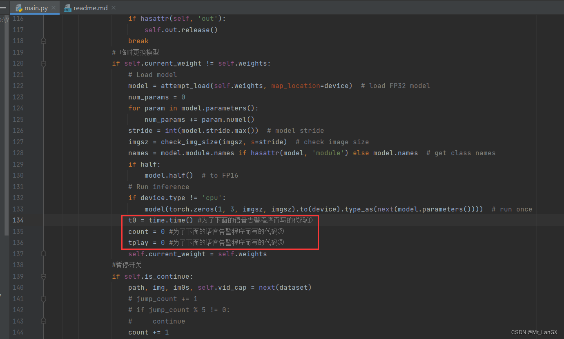This screenshot has height=339, width=564.
Task: Click the Python file icon on main.py tab
Action: (19, 8)
